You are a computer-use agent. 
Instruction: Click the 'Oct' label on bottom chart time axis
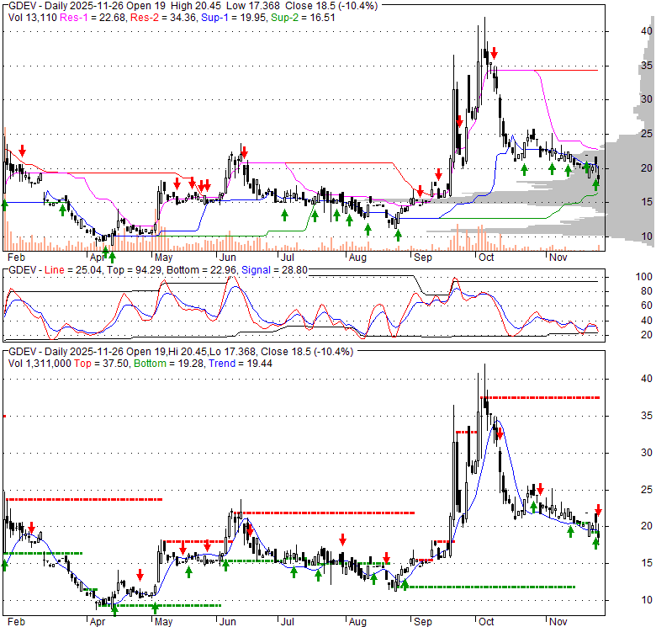(486, 622)
